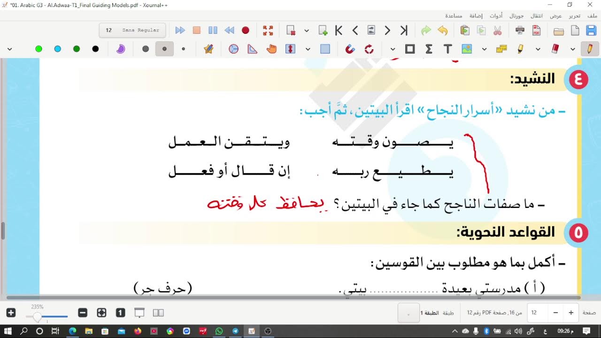Open the جورنال menu

coord(516,15)
